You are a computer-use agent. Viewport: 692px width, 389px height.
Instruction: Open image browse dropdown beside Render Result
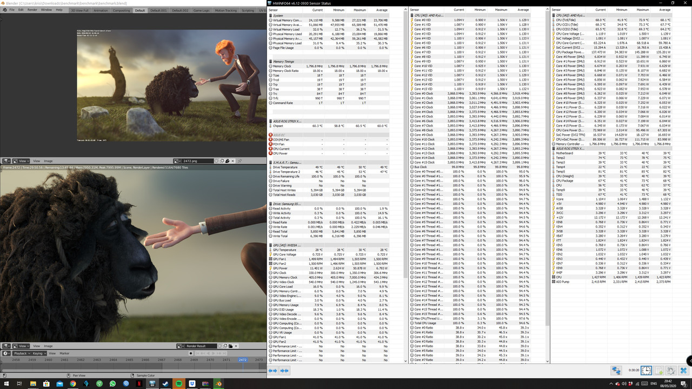(180, 346)
